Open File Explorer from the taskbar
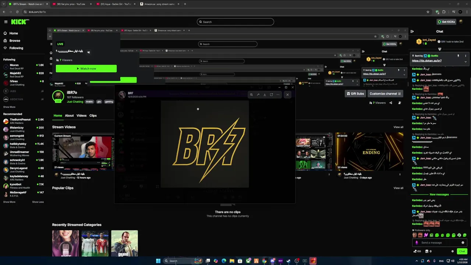 pos(232,261)
